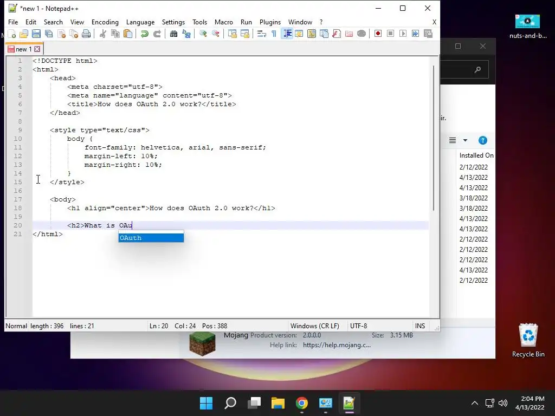The width and height of the screenshot is (555, 416).
Task: Select the new 1 document tab
Action: point(23,49)
